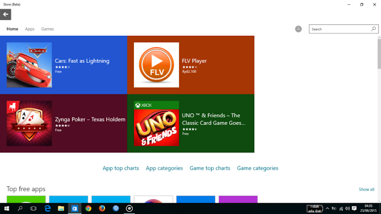Click the Store icon in taskbar
Screen dimensions: 381x214
[x=75, y=209]
